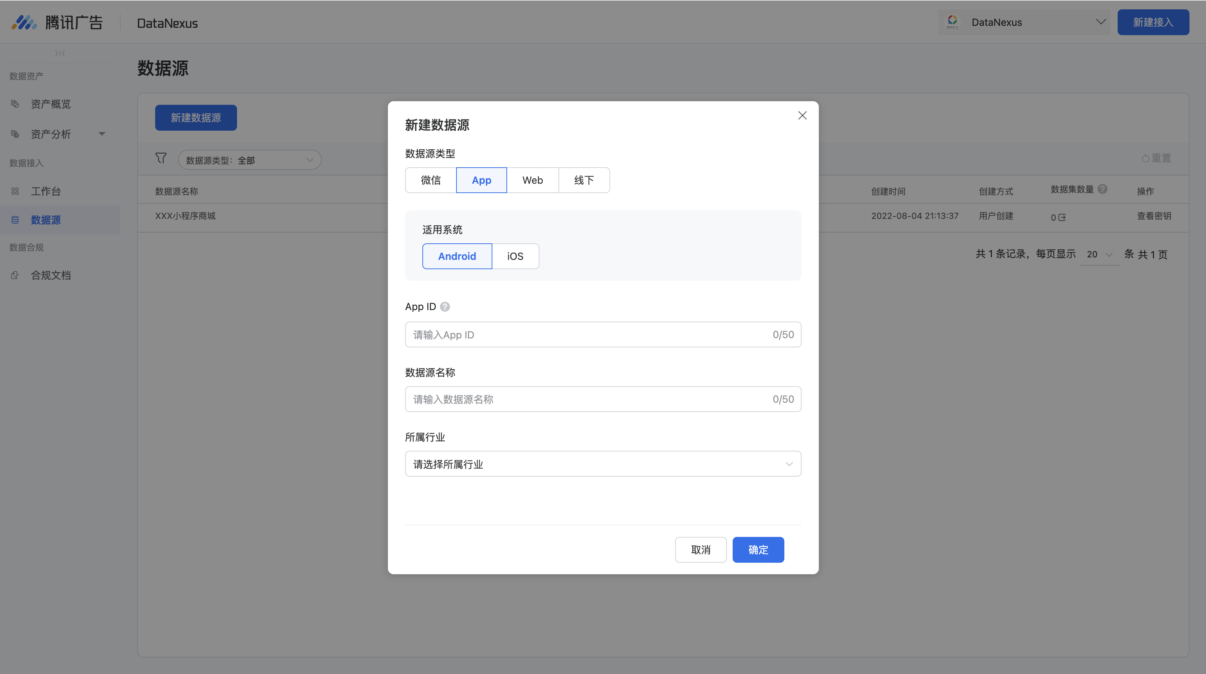Click the 确定 confirm button
Viewport: 1206px width, 674px height.
(x=758, y=550)
